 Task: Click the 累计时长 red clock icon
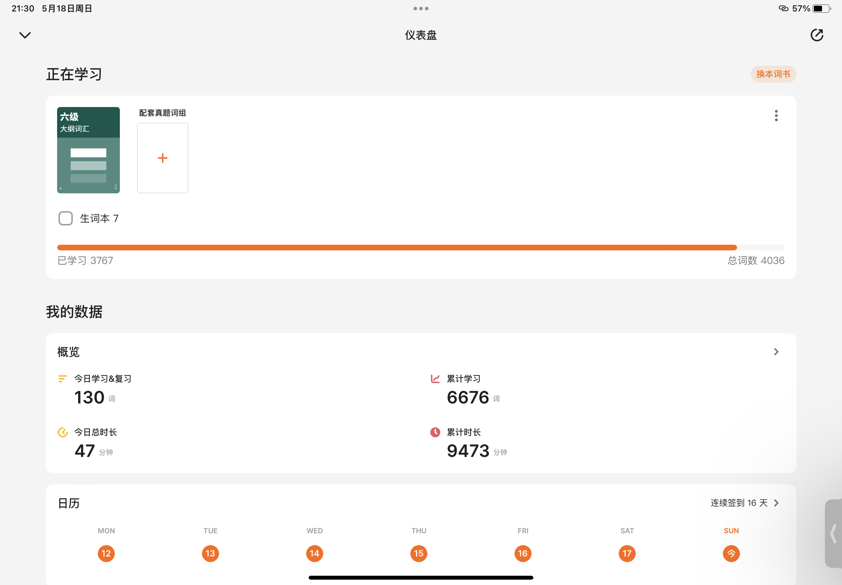click(x=435, y=433)
